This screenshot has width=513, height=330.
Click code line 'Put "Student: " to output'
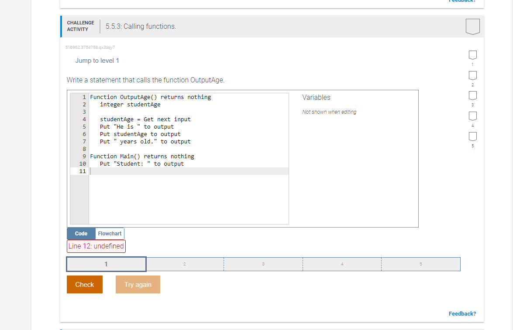tap(142, 164)
